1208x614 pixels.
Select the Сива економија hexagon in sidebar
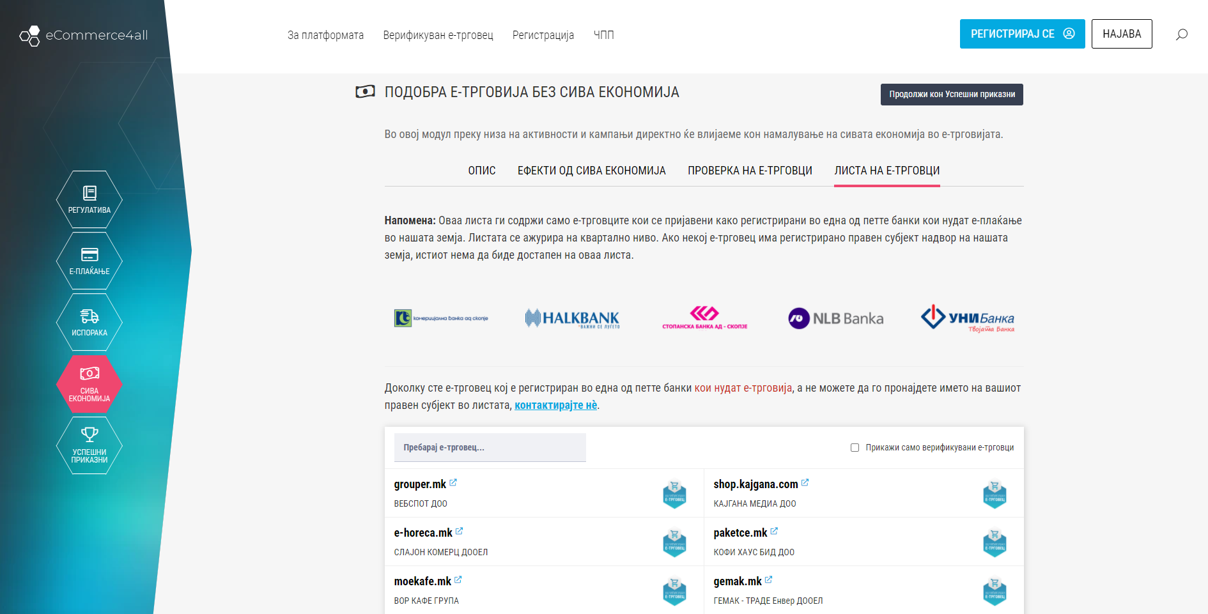(x=89, y=384)
